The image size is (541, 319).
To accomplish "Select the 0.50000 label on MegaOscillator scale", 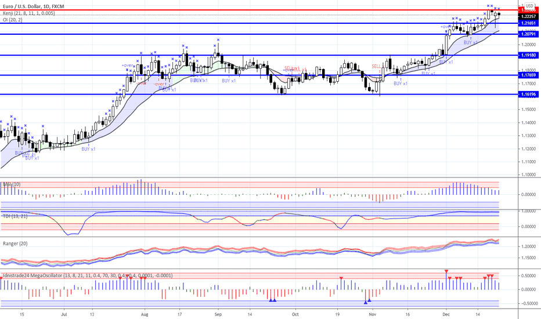I will click(529, 276).
